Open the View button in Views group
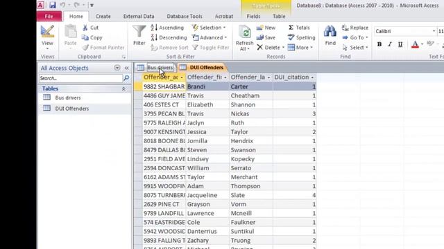Viewport: 444px width, 249px height. (47, 37)
